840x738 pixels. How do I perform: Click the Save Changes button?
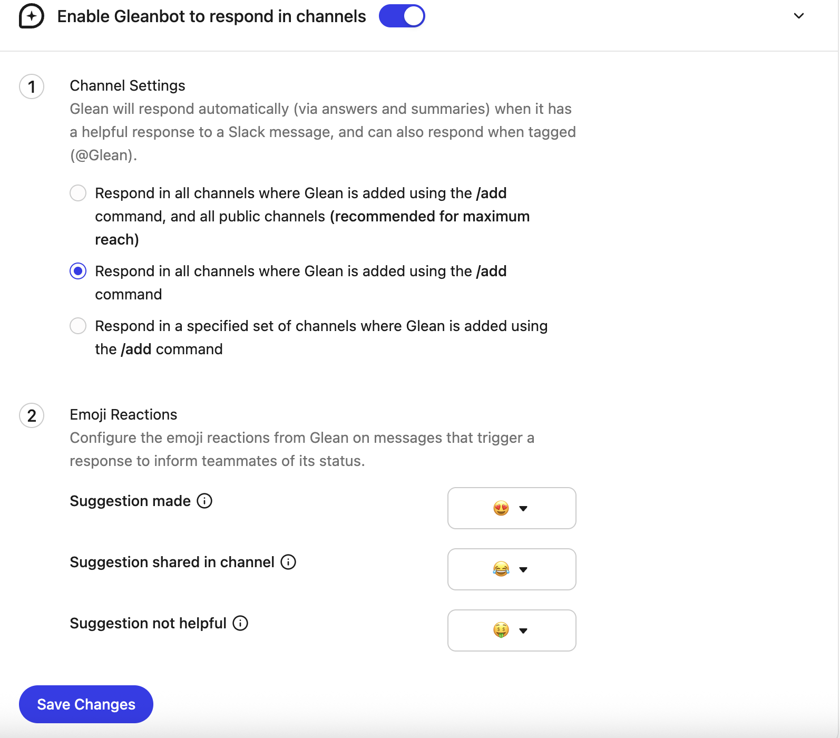pos(85,704)
